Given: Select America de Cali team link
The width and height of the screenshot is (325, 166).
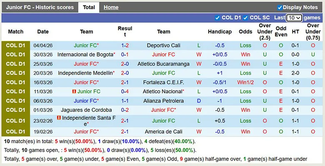Looking at the screenshot, I should 163,132.
